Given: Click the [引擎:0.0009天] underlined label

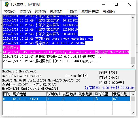Looking at the screenshot, I should coord(111,83).
